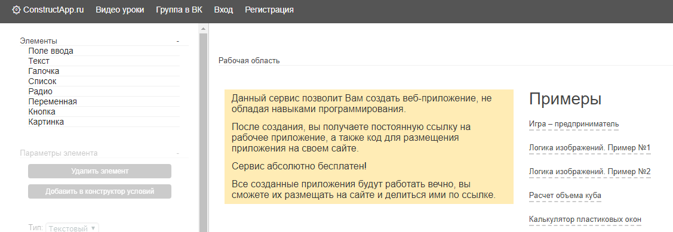Open the Регистрация page
The width and height of the screenshot is (673, 232).
tap(269, 10)
